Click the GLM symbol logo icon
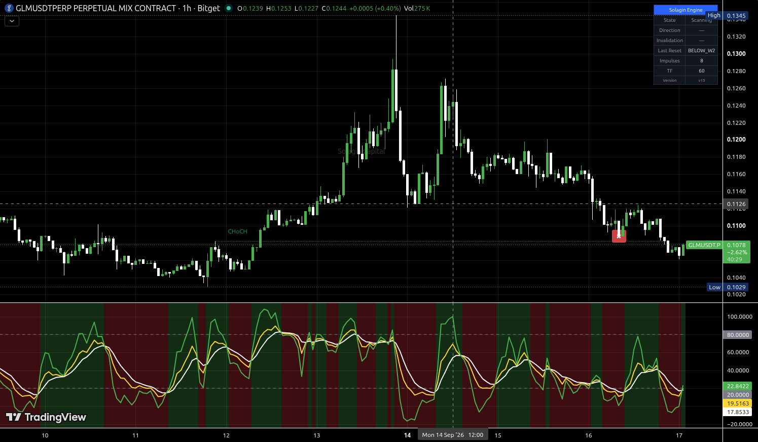This screenshot has width=758, height=442. tap(9, 9)
